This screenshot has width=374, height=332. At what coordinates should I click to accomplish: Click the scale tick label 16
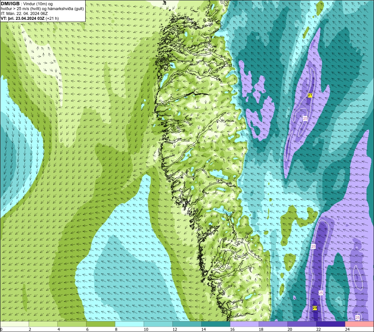[232, 329]
